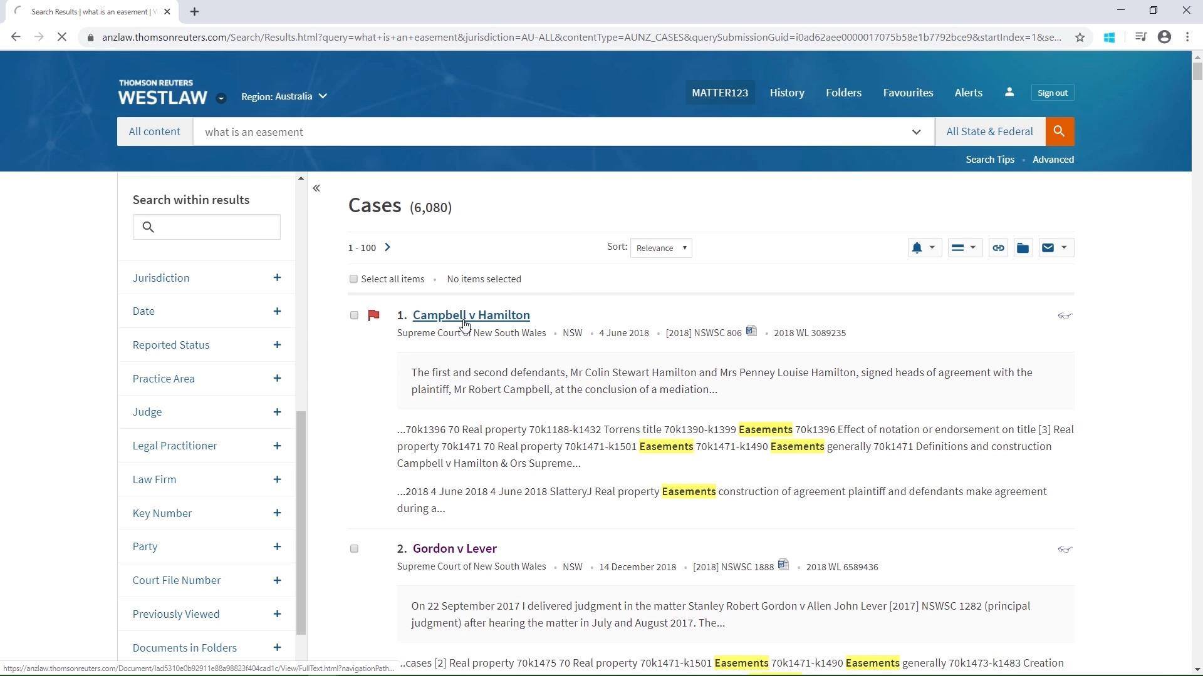Open the user profile icon
Viewport: 1203px width, 676px height.
[1009, 92]
